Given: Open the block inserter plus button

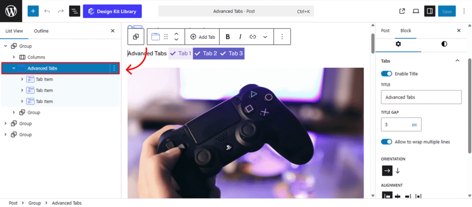Looking at the screenshot, I should [33, 11].
